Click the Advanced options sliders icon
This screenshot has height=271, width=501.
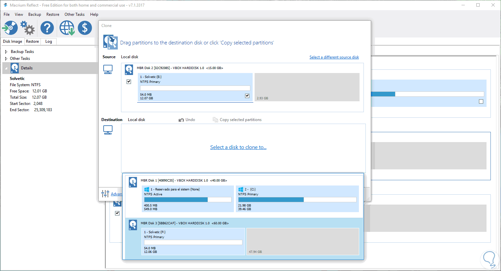pos(105,194)
